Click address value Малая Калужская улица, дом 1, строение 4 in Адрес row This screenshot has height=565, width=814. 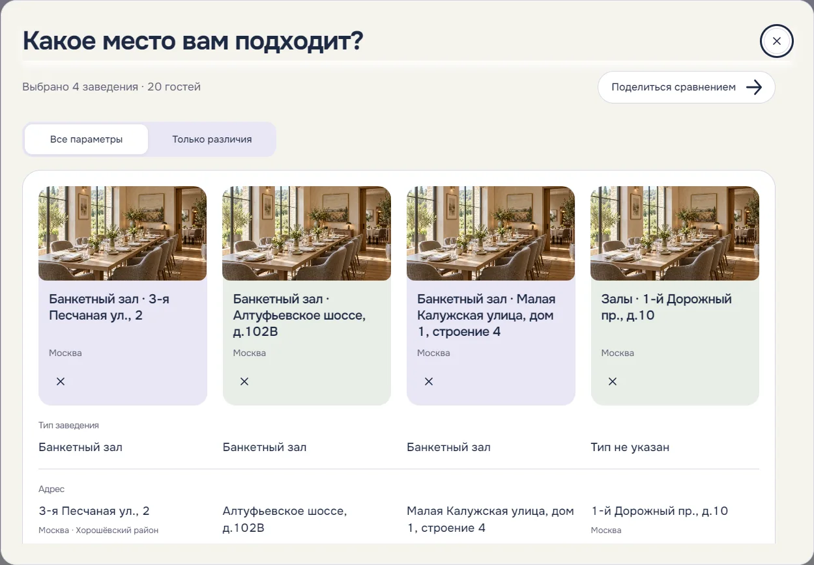pos(490,519)
